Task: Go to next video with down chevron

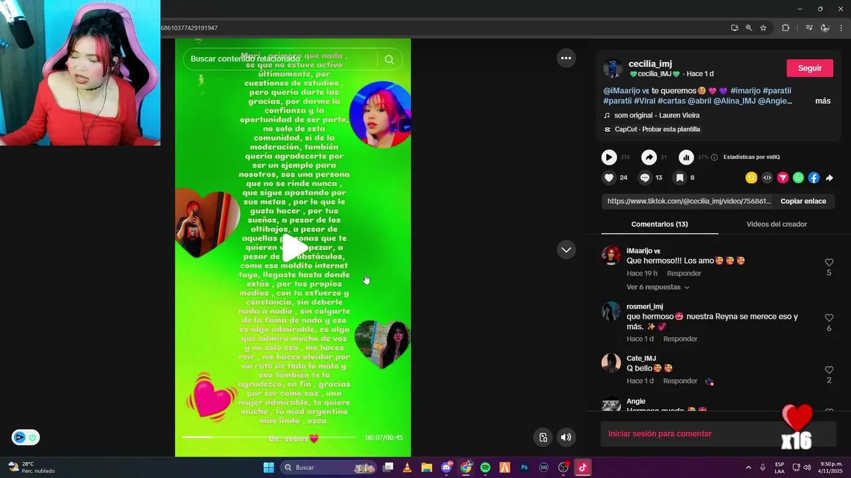Action: pos(566,250)
